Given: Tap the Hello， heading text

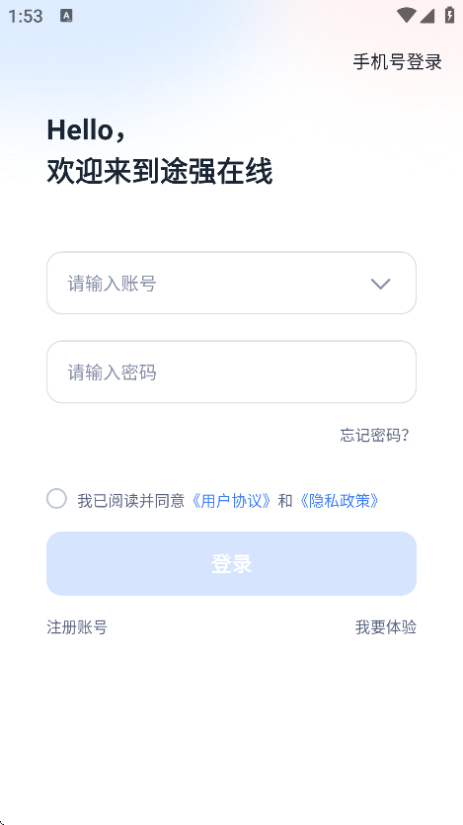Looking at the screenshot, I should pos(87,129).
